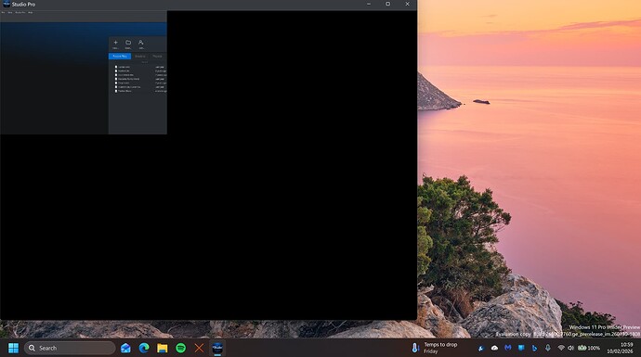Open the weather widget Temps to drop
This screenshot has height=357, width=641.
[x=435, y=348]
